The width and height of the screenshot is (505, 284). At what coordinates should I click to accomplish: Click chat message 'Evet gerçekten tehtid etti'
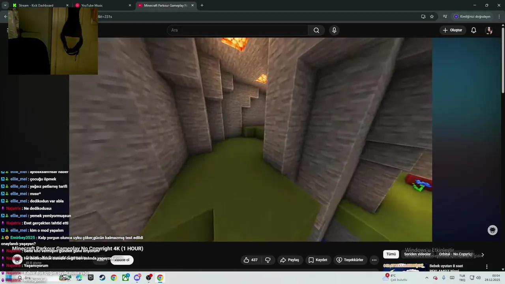pyautogui.click(x=46, y=223)
